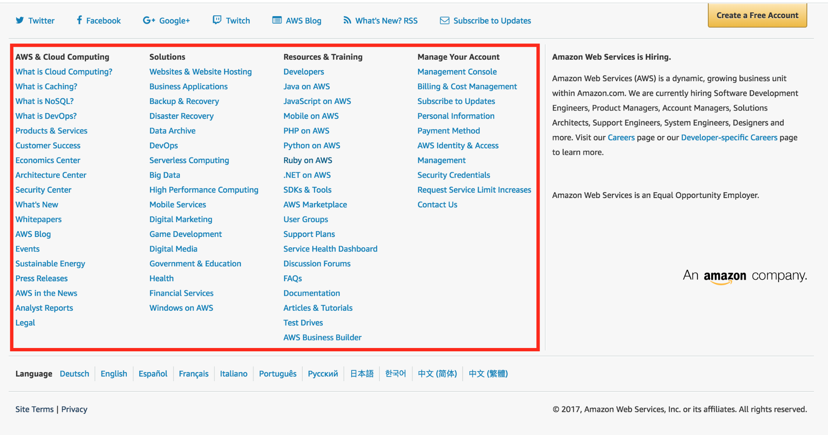The image size is (828, 435).
Task: Open the Careers page link
Action: pyautogui.click(x=621, y=138)
